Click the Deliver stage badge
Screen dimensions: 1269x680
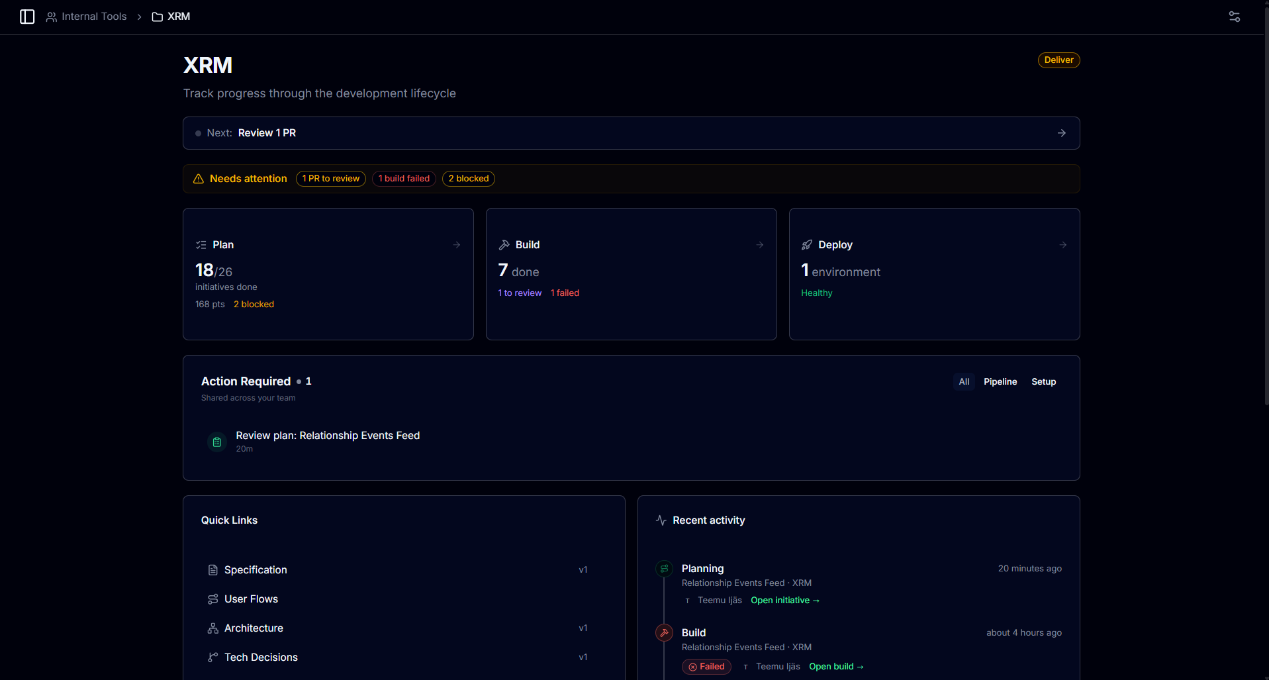click(1058, 60)
